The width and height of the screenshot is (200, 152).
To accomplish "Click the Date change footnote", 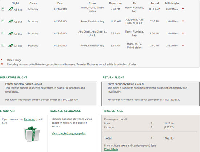I will [x=14, y=60].
